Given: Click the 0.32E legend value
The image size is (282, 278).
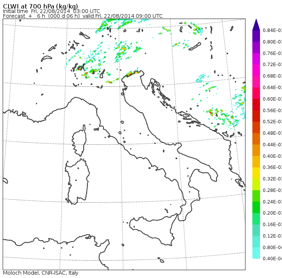Looking at the screenshot, I should [272, 179].
